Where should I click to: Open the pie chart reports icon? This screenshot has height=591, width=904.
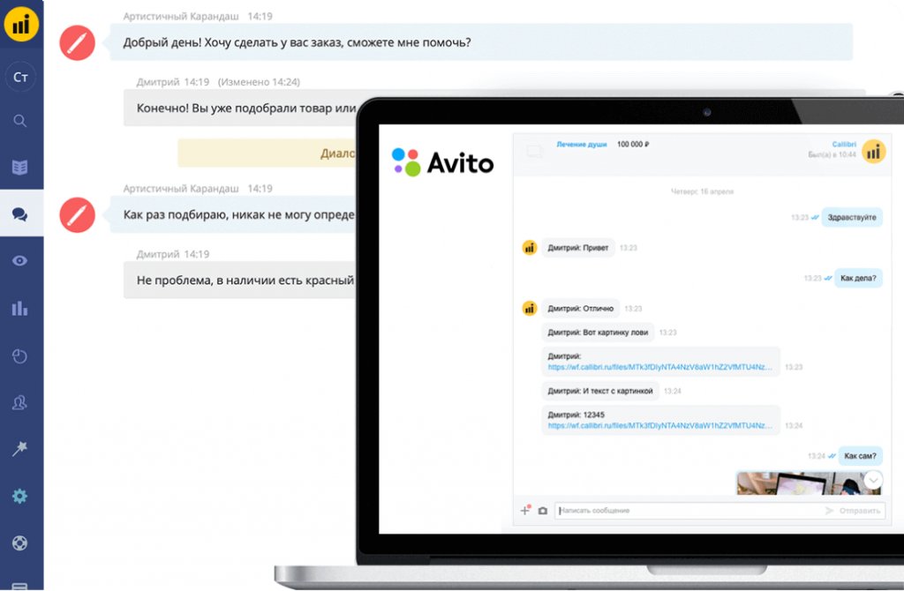(21, 355)
